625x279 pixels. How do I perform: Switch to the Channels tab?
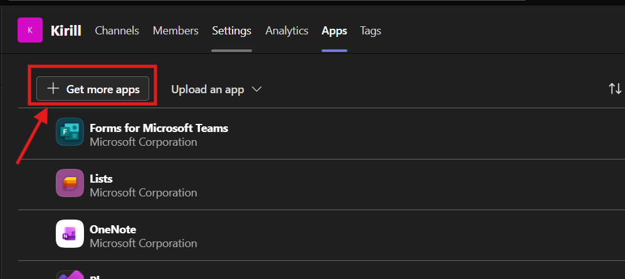(117, 31)
